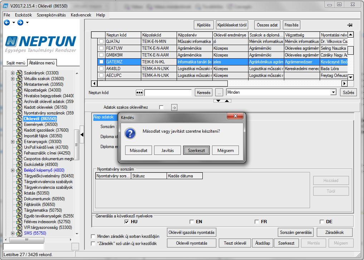Click the Neptun kód search input field
Viewport: 364px width, 260px height.
[168, 93]
